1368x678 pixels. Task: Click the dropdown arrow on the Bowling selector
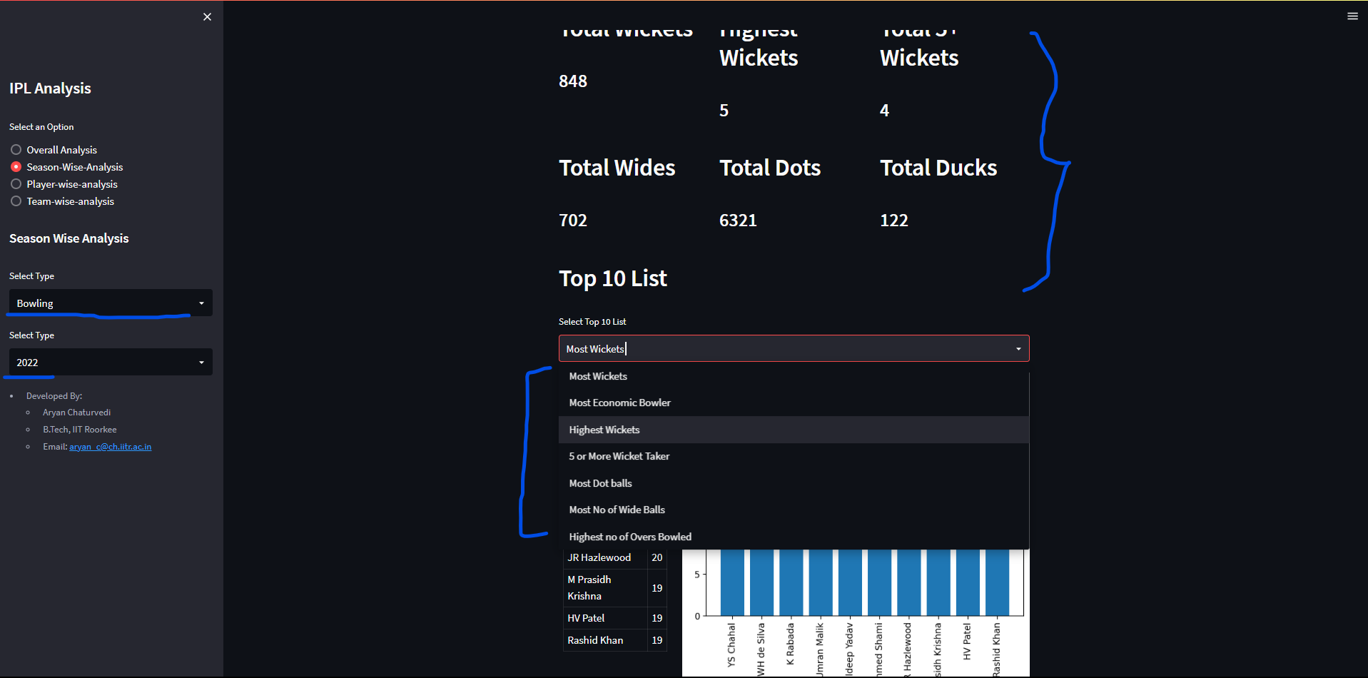click(x=201, y=303)
